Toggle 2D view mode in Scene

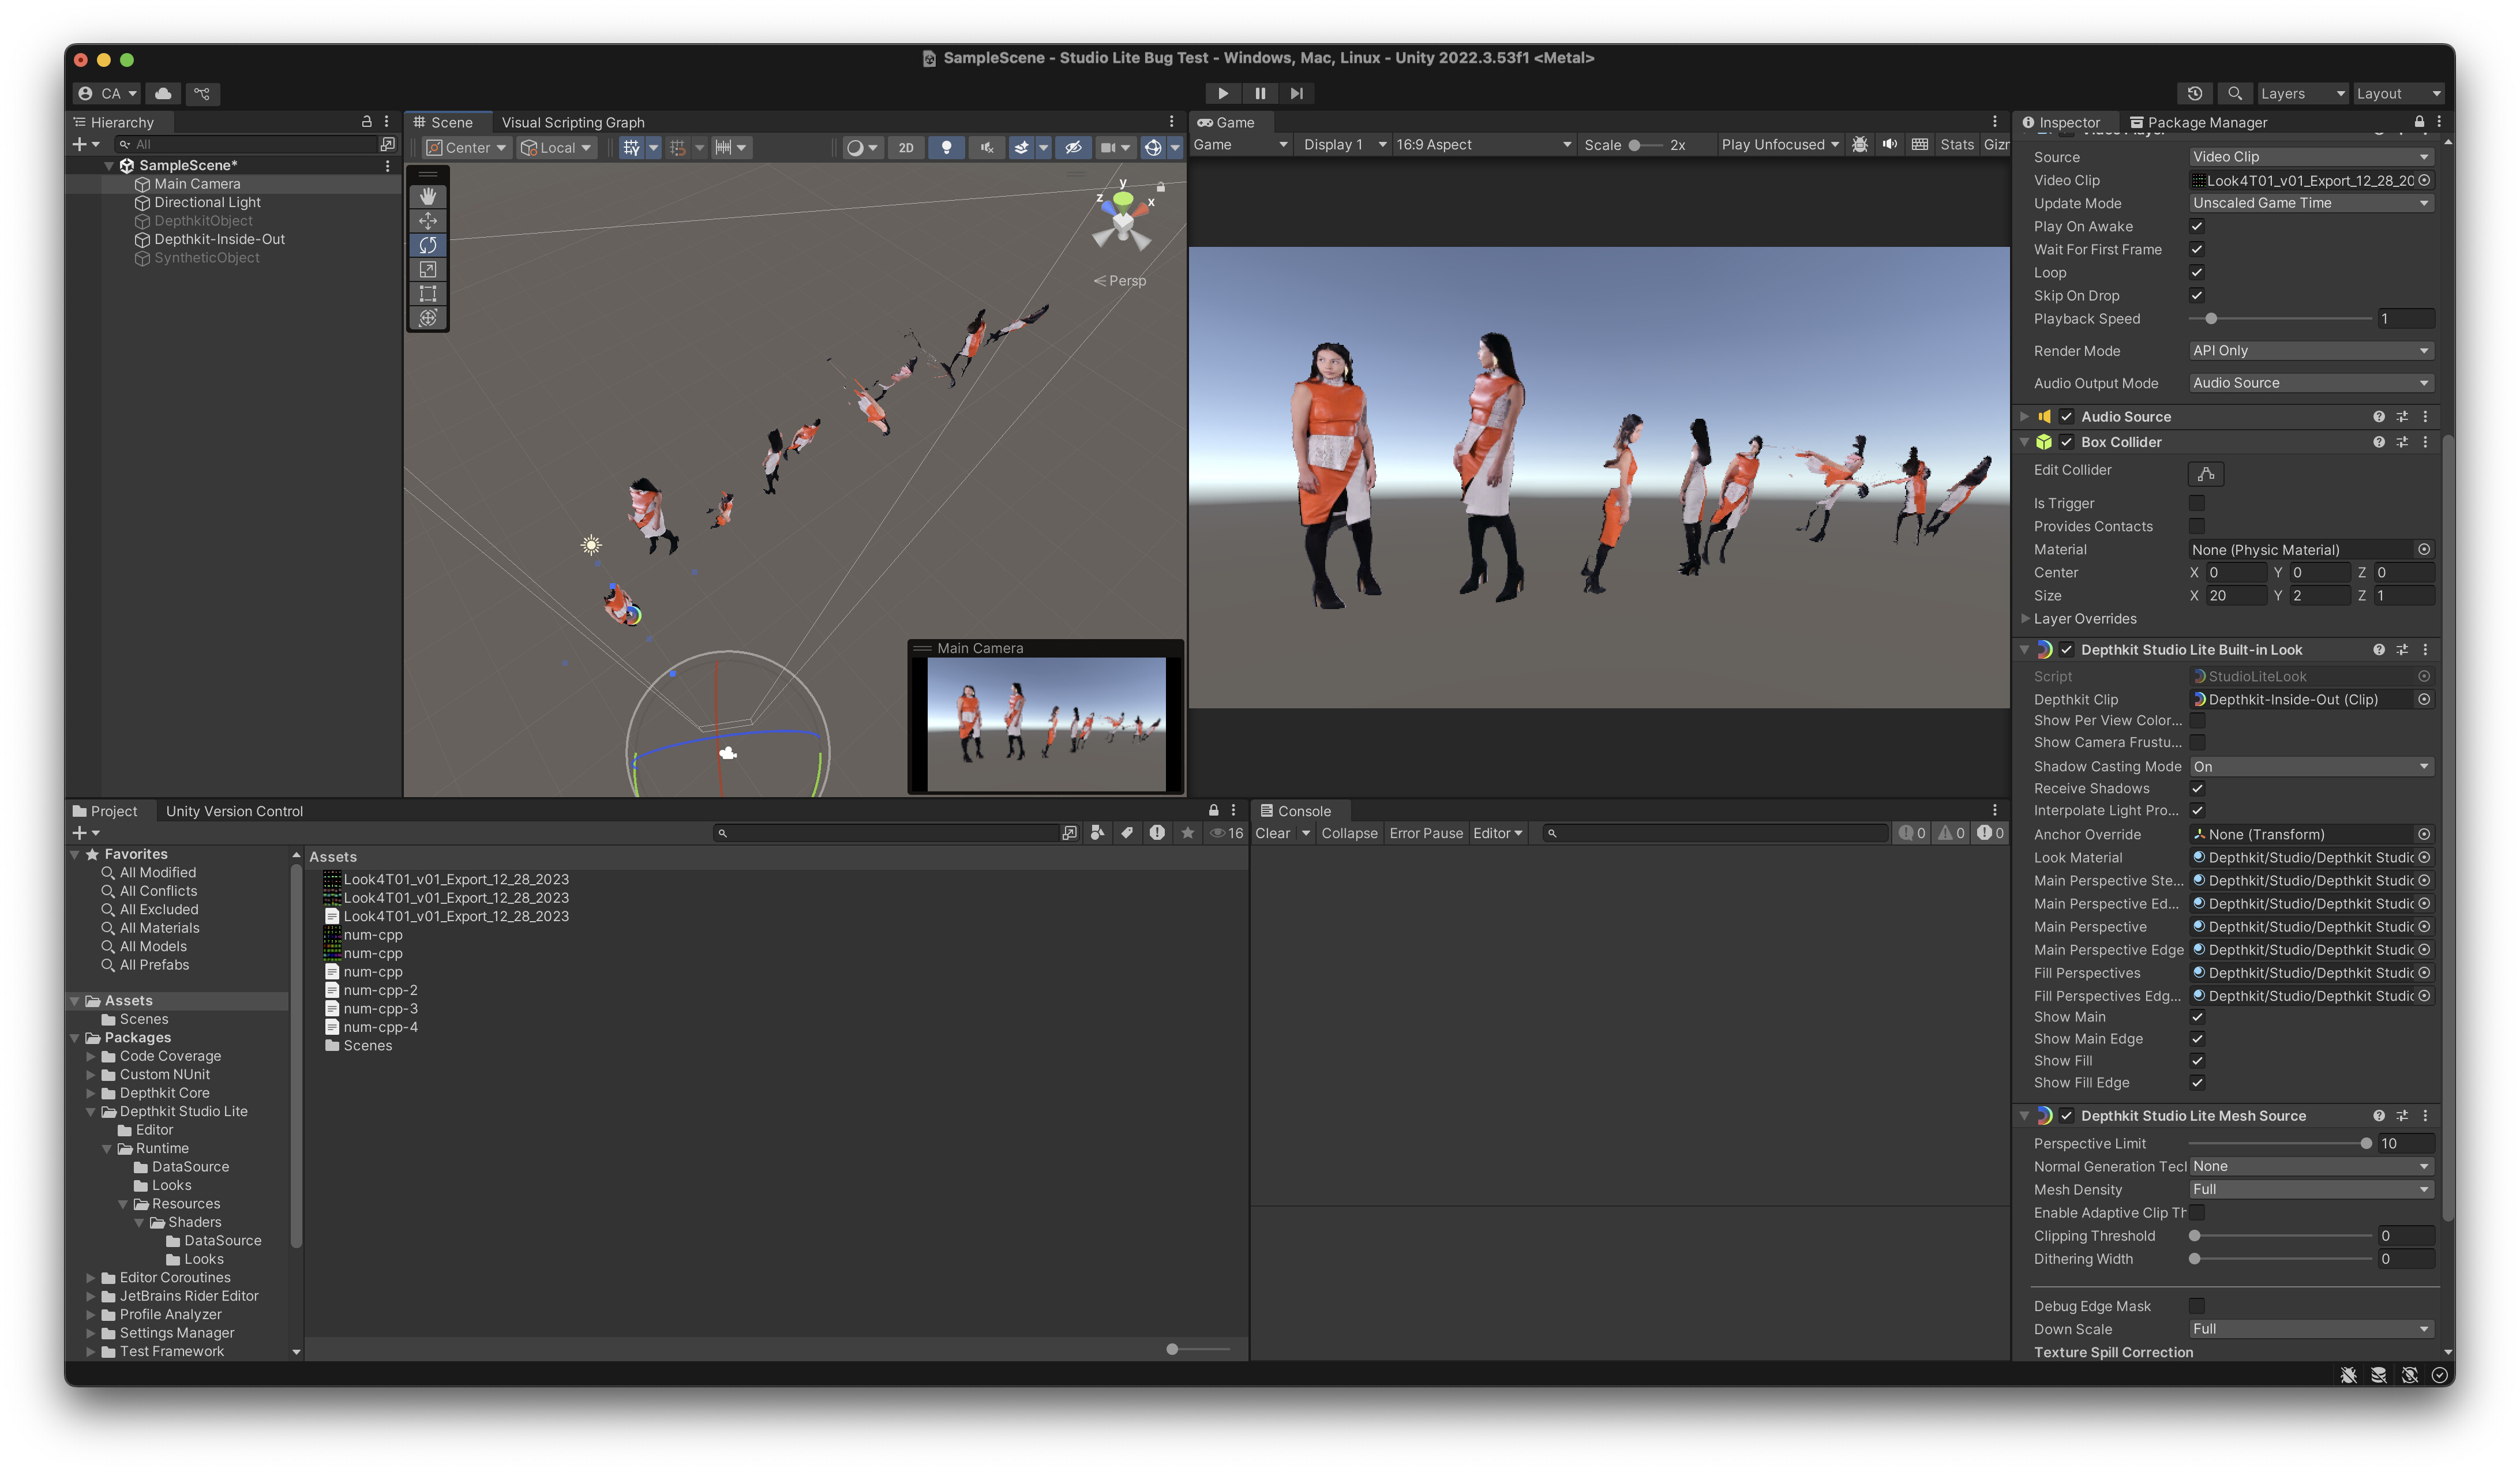pyautogui.click(x=905, y=148)
